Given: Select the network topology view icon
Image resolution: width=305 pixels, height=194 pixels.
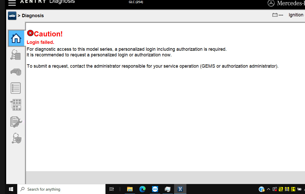Looking at the screenshot, I should [x=16, y=105].
